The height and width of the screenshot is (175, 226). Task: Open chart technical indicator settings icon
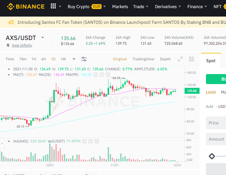[x=84, y=59]
